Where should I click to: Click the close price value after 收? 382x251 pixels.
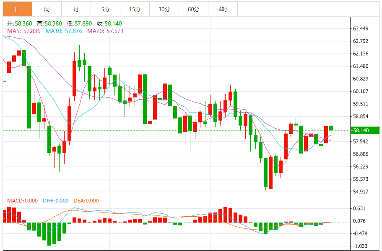click(113, 23)
